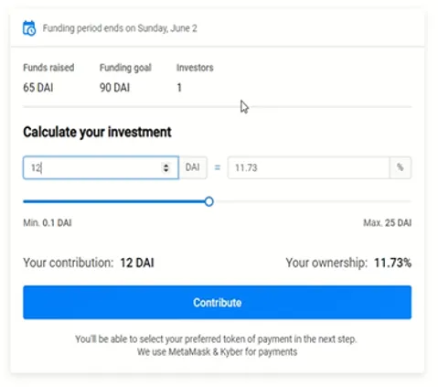Viewport: 438px width, 387px height.
Task: Click the funding period end date text
Action: tap(120, 28)
